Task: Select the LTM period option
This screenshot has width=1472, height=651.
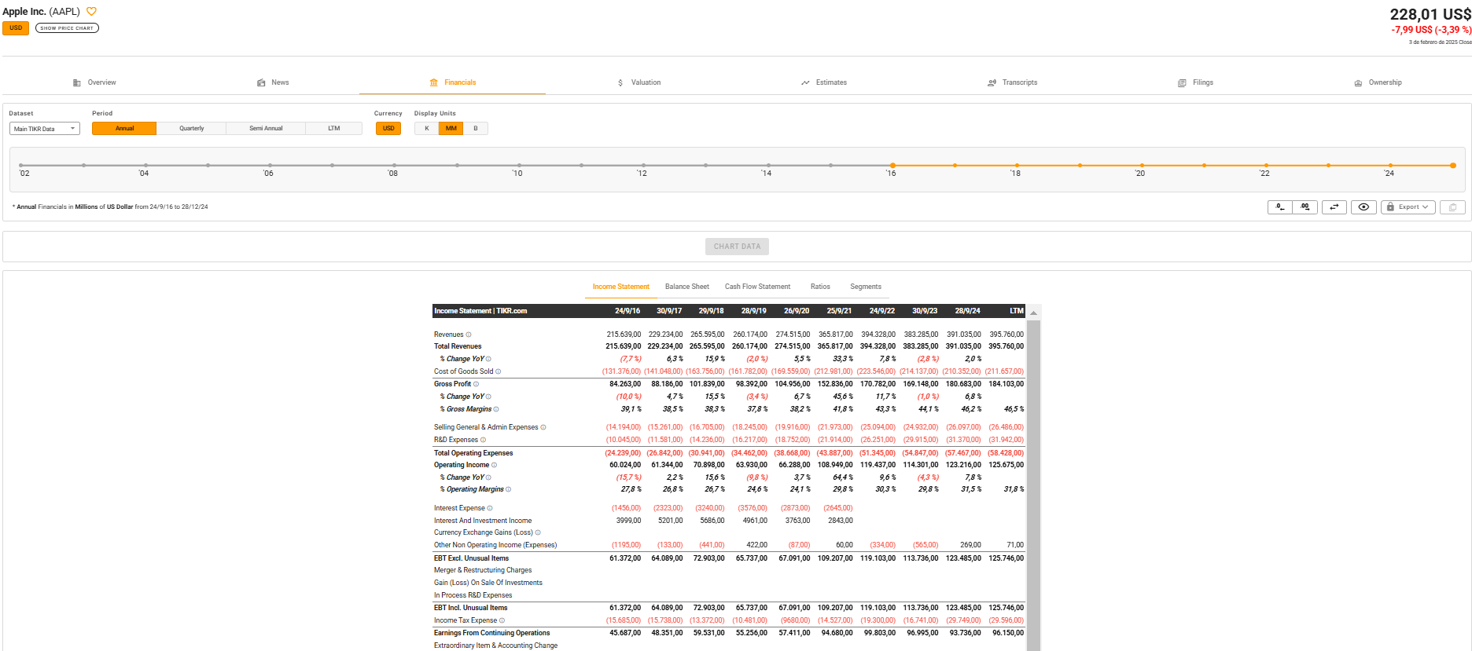Action: [x=334, y=128]
